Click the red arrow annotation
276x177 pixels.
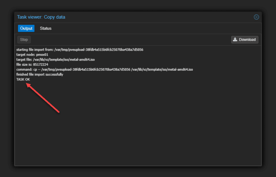[x=43, y=98]
